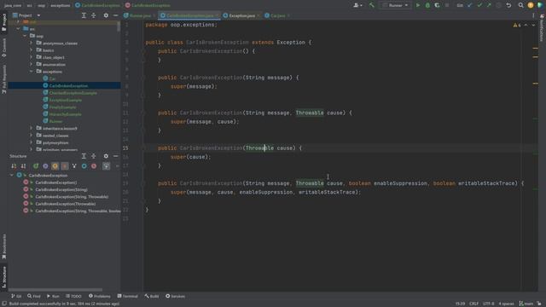Open the TODO tool window
The image size is (546, 307).
point(73,296)
